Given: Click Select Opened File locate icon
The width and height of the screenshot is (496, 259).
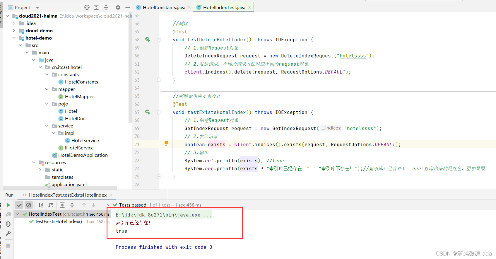Looking at the screenshot, I should tap(87, 7).
